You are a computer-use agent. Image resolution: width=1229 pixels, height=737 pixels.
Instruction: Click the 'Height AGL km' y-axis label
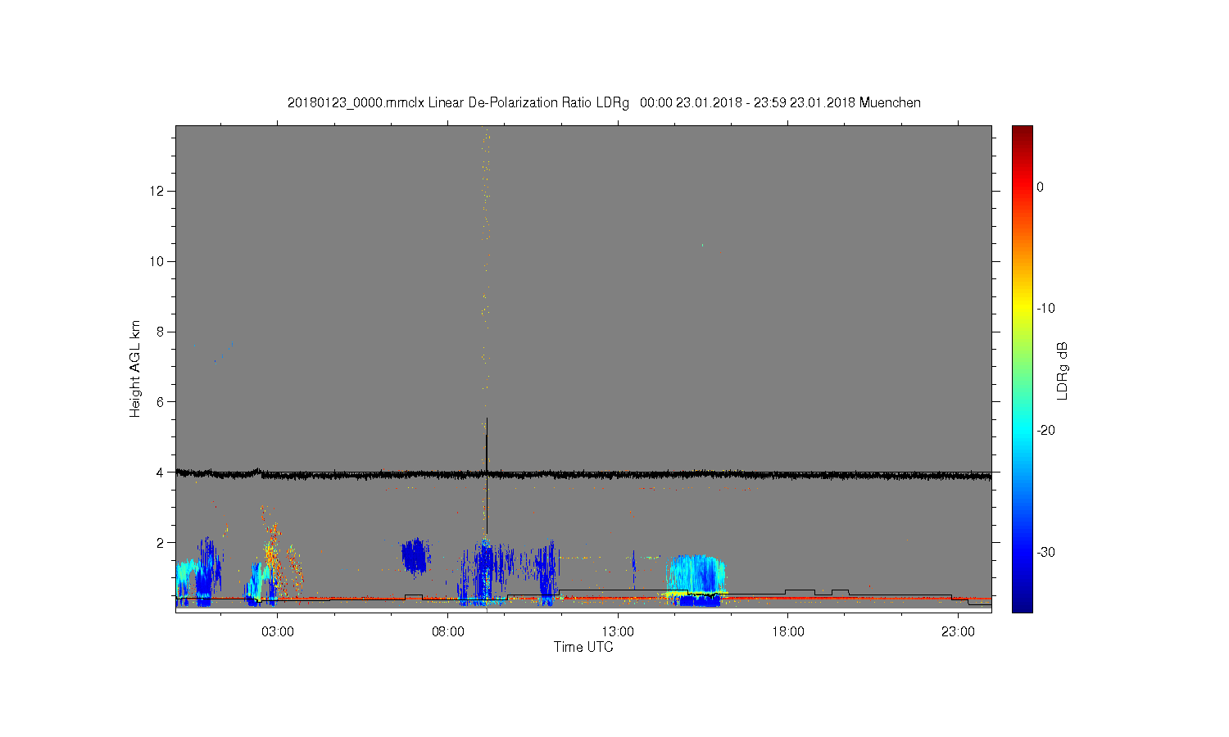[135, 368]
